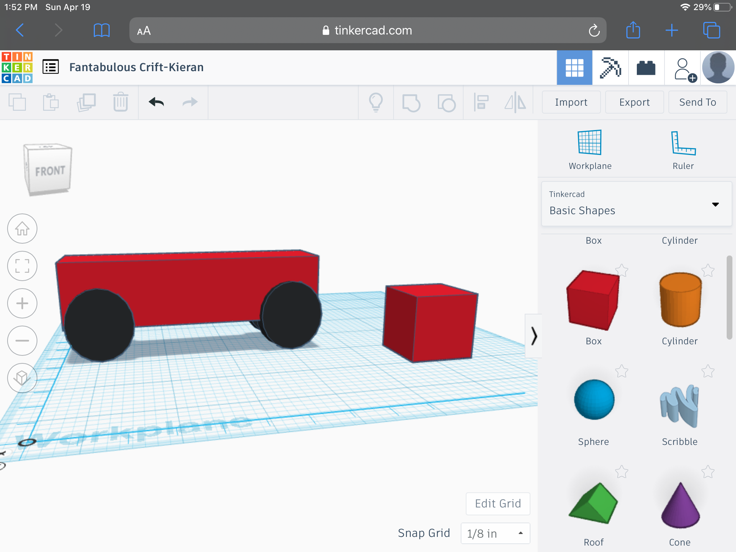This screenshot has height=552, width=736.
Task: Favorite the Sphere shape star
Action: point(621,371)
